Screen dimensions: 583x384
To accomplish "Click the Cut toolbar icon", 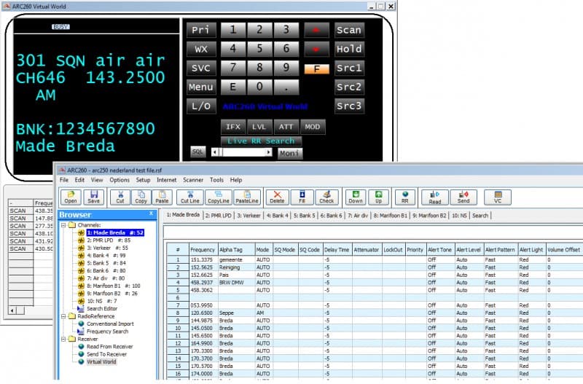I will click(120, 197).
